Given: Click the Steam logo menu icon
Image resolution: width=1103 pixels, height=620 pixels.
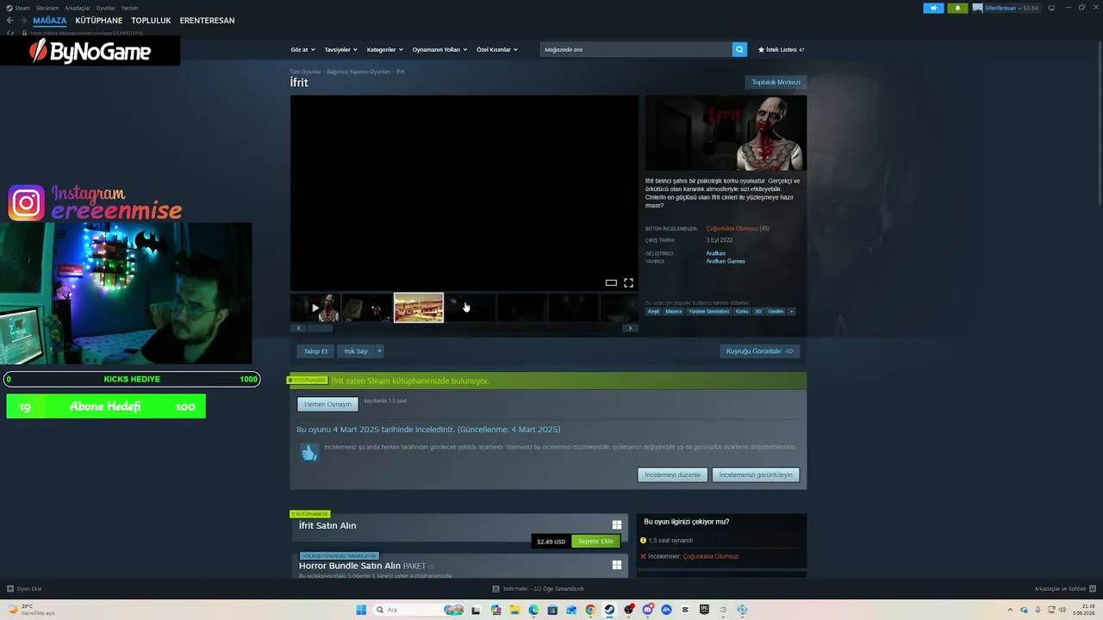Looking at the screenshot, I should pos(9,8).
